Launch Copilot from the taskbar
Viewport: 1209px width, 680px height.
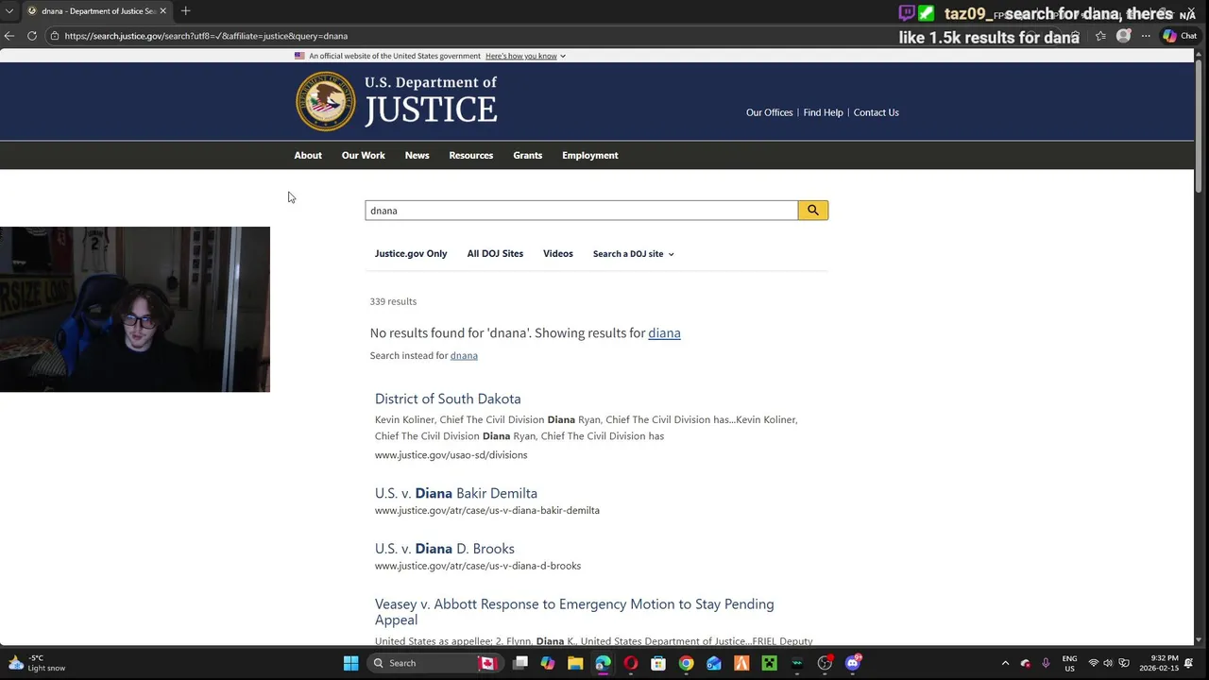[x=547, y=663]
